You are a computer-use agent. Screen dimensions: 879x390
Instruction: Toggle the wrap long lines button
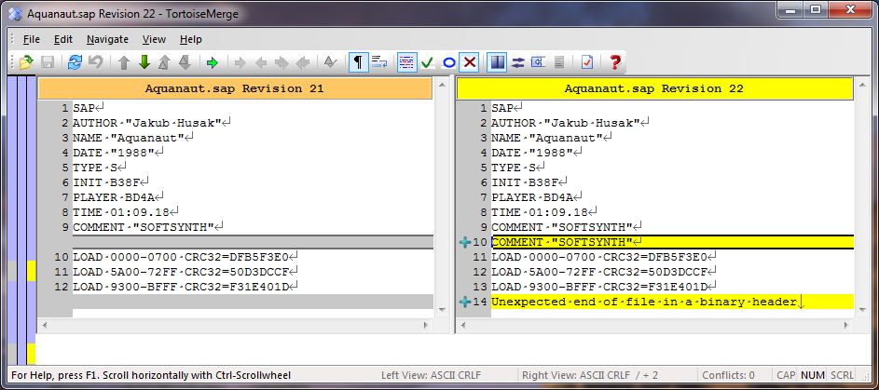point(379,62)
